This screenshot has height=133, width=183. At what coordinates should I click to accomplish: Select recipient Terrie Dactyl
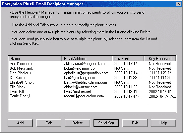tap(20, 96)
